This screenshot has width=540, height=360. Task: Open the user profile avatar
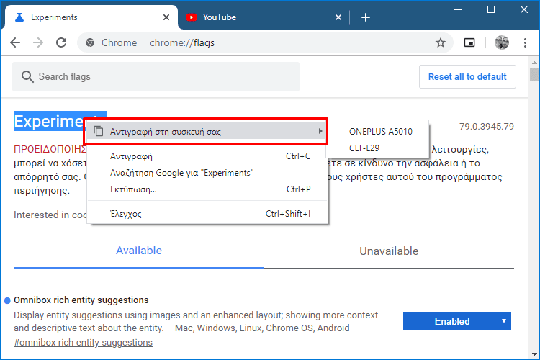[x=502, y=42]
